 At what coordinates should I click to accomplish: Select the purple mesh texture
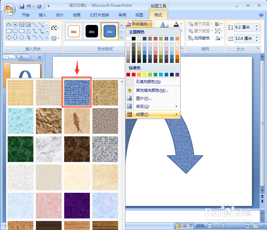click(x=77, y=206)
